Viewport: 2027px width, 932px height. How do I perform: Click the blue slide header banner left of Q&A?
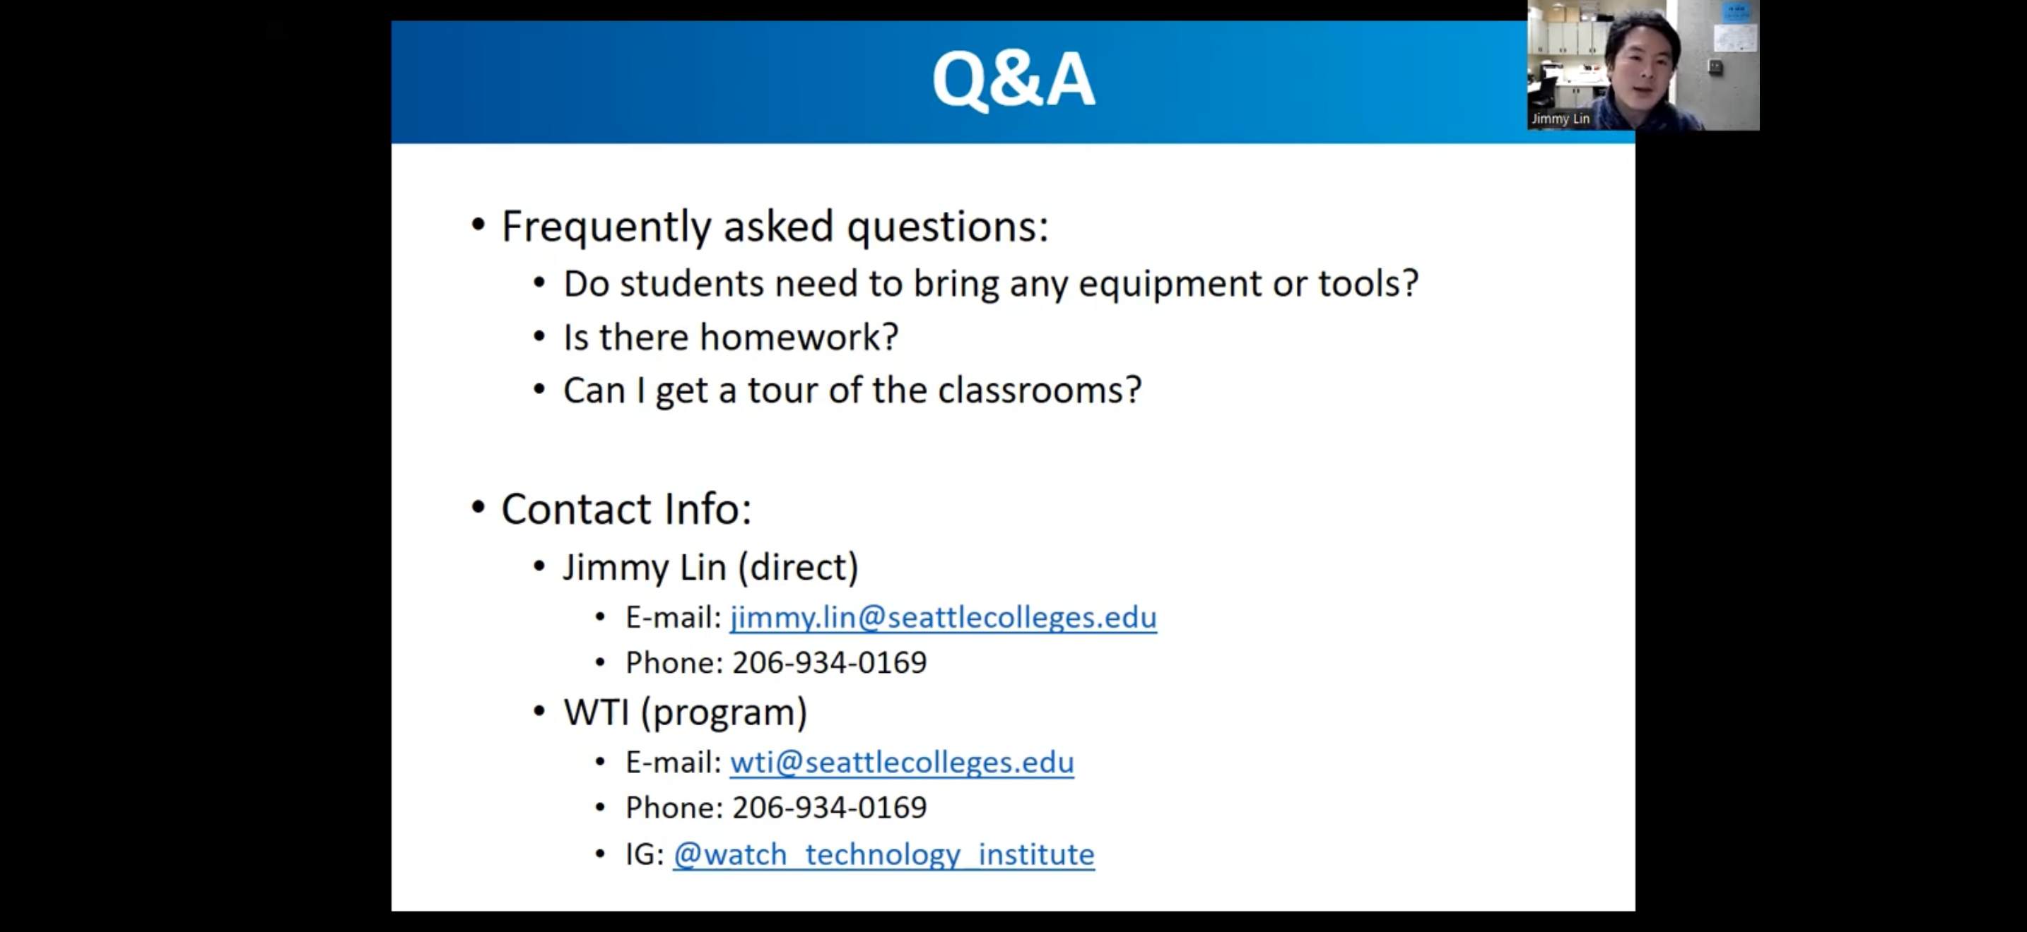630,80
